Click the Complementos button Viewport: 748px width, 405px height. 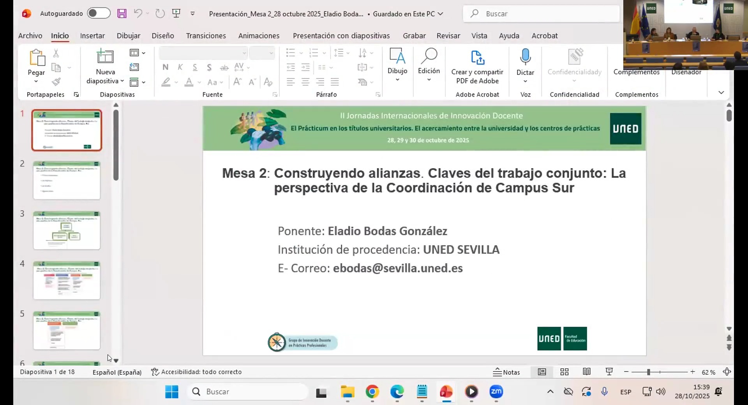coord(636,72)
